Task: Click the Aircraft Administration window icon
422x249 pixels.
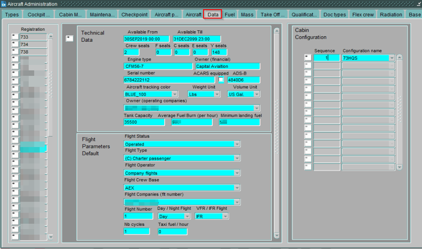Action: pyautogui.click(x=3, y=4)
